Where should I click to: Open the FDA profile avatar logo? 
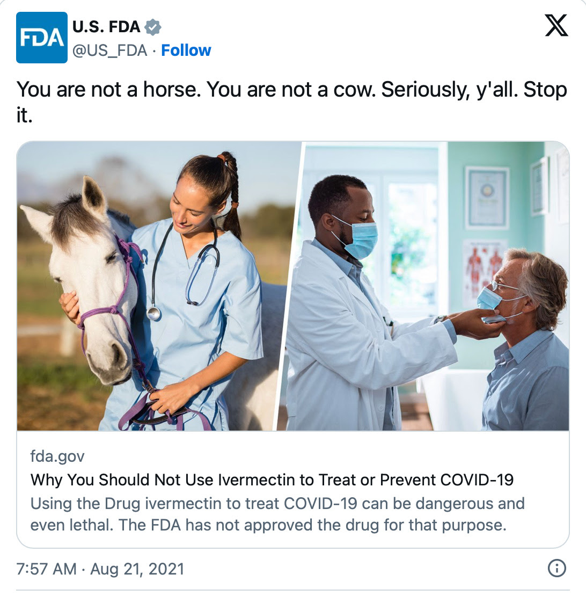(x=42, y=37)
